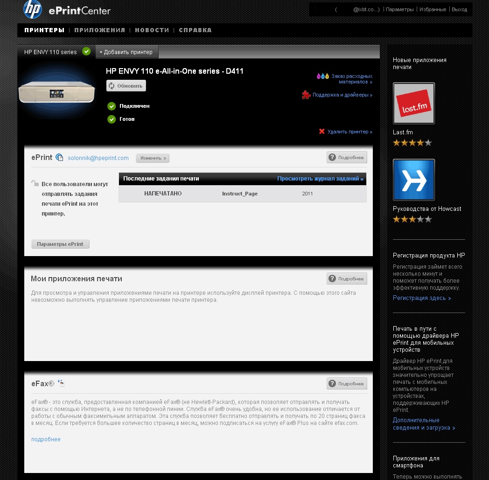Click the HP ENVY printer image
The height and width of the screenshot is (480, 489).
57,92
